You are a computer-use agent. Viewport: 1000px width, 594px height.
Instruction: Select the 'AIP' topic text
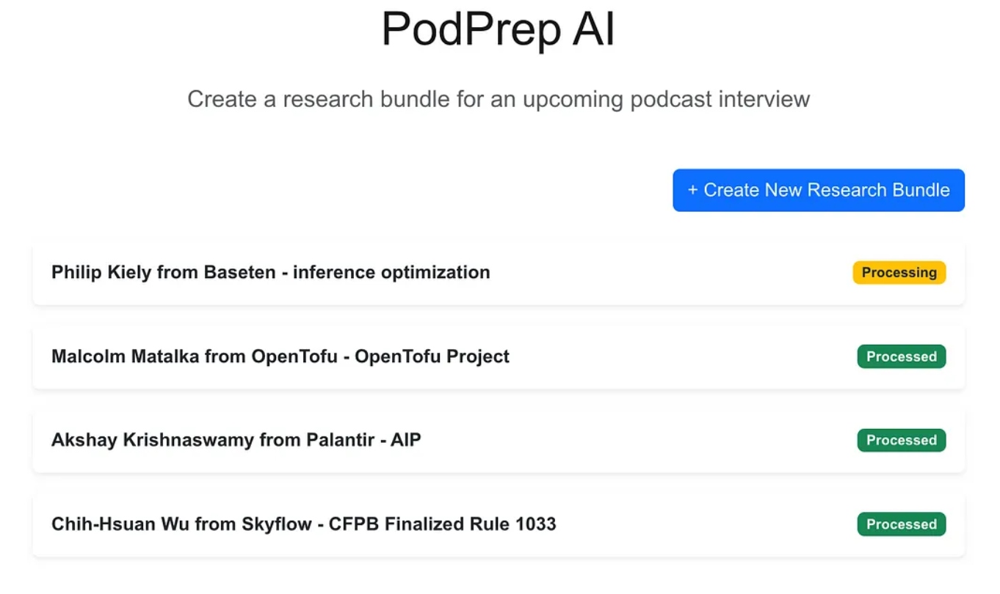coord(406,440)
